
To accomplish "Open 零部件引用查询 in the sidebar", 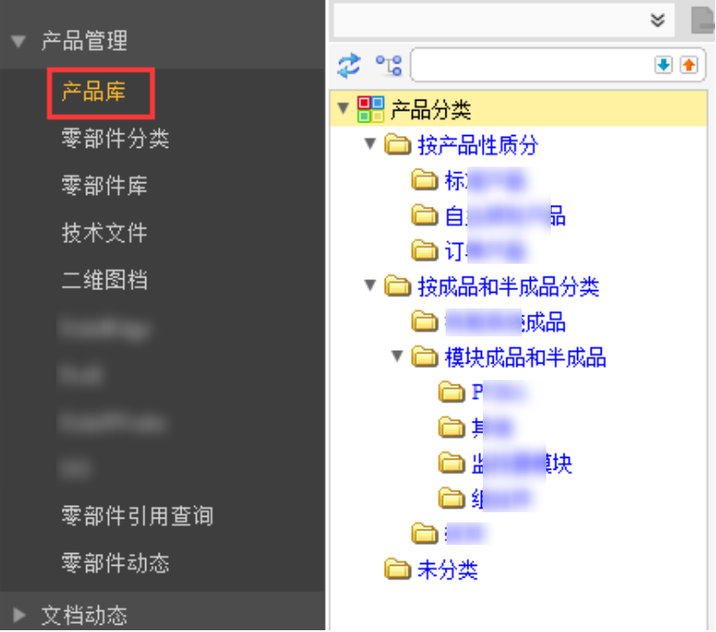I will coord(137,516).
